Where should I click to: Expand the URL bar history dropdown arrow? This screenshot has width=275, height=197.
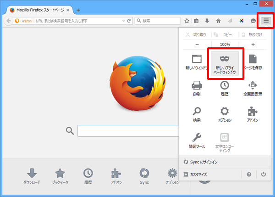tap(123, 21)
